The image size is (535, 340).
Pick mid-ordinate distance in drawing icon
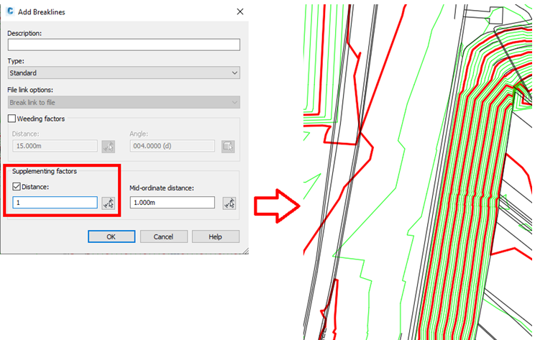tap(229, 203)
